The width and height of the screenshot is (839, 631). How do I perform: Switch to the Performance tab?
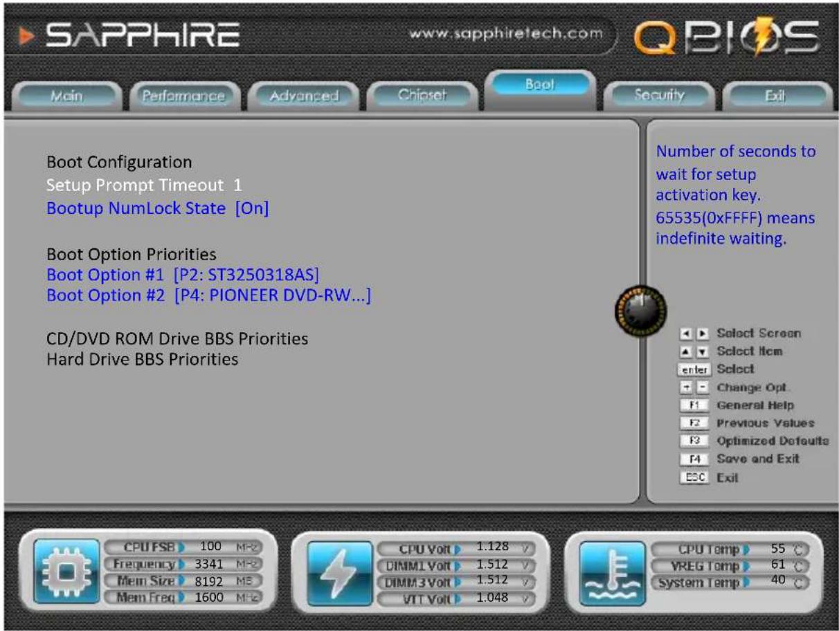click(184, 95)
